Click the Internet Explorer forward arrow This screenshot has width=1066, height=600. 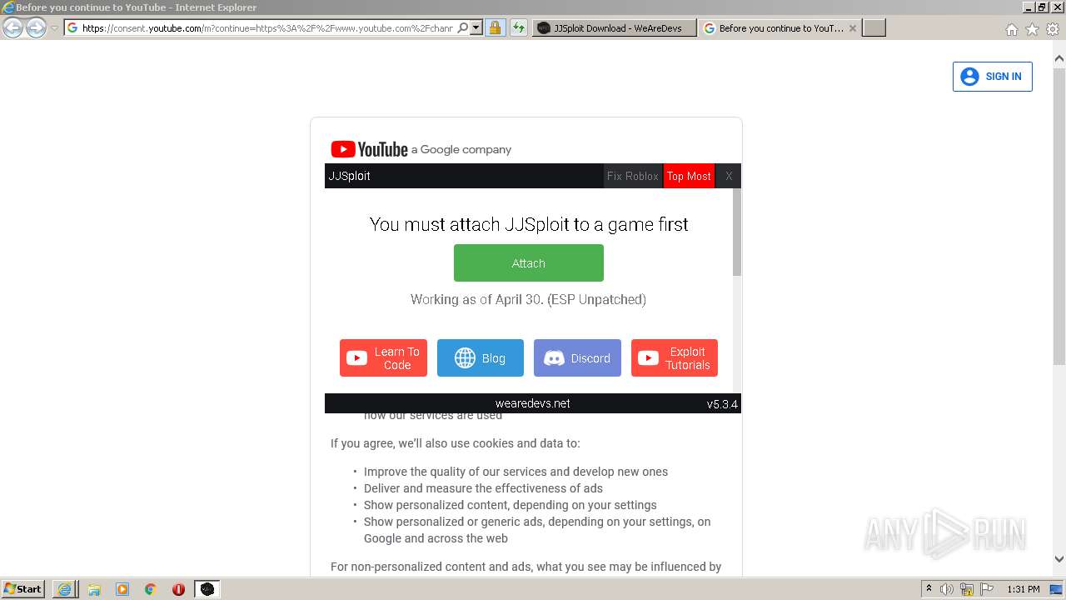[x=36, y=27]
